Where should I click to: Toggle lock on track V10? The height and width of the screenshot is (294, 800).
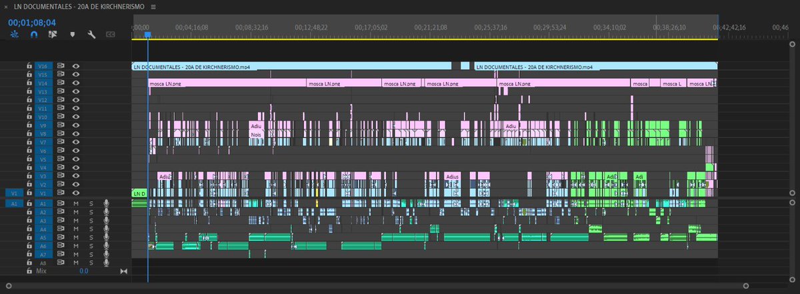(x=29, y=117)
